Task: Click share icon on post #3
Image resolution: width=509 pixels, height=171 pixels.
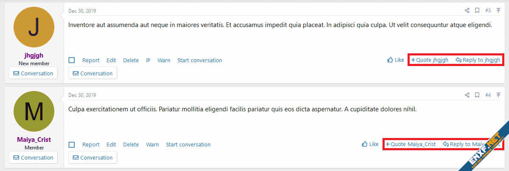Action: pyautogui.click(x=467, y=11)
